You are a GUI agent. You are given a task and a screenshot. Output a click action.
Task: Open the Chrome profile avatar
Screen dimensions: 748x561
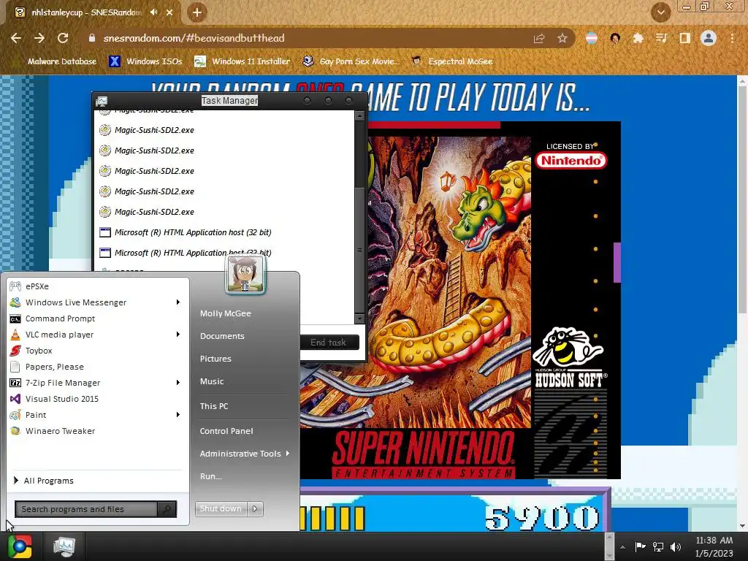tap(709, 38)
